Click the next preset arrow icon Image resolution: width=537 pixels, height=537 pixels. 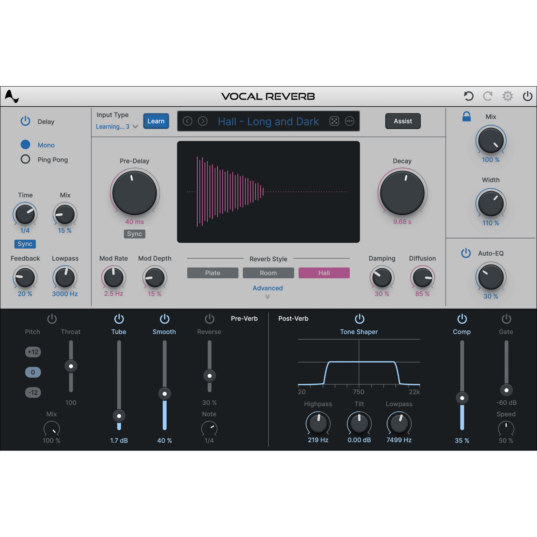[203, 121]
